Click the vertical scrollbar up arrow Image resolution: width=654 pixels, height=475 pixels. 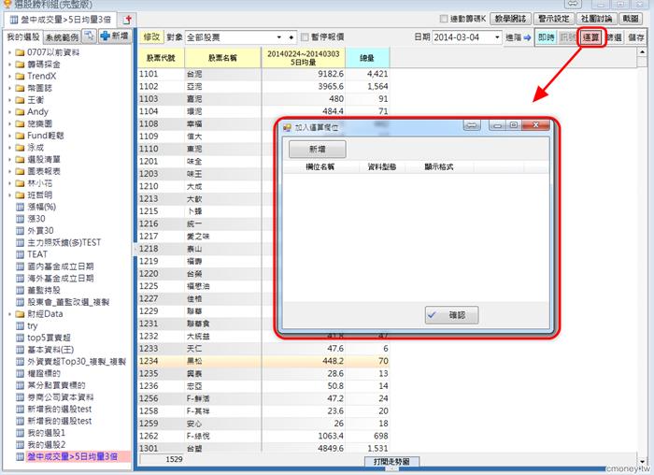coord(642,51)
